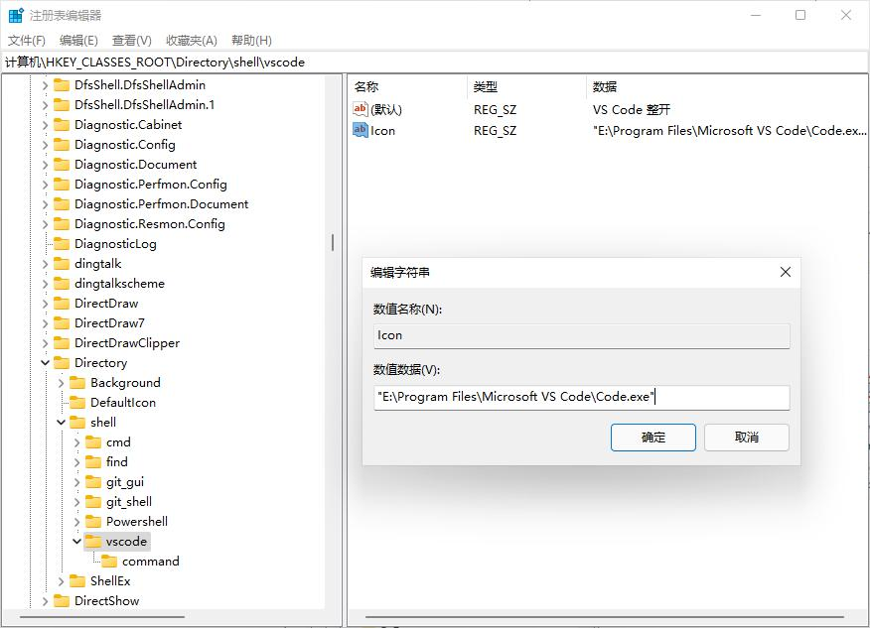
Task: Click the folder icon next to ShellEx
Action: pyautogui.click(x=77, y=581)
